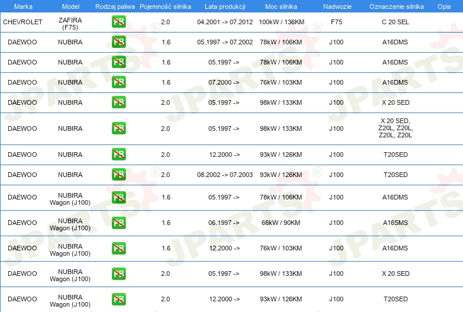Select J100 body cell in the 07.2000 row
Image resolution: width=463 pixels, height=312 pixels.
coord(336,82)
